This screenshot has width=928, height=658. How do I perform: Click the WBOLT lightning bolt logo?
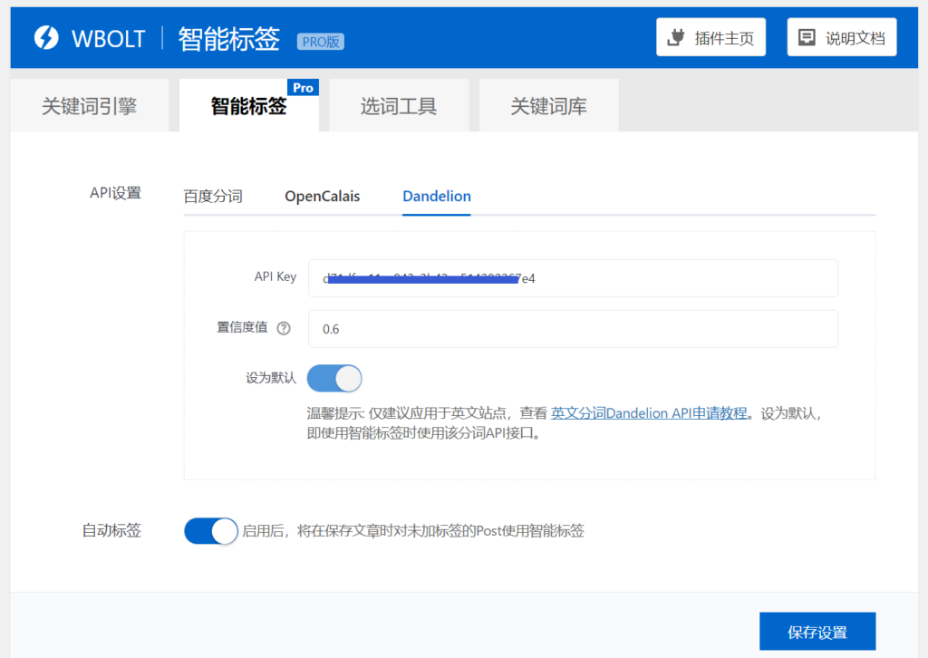coord(45,37)
